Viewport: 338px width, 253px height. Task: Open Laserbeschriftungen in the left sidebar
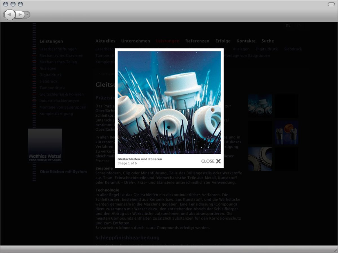coord(58,49)
